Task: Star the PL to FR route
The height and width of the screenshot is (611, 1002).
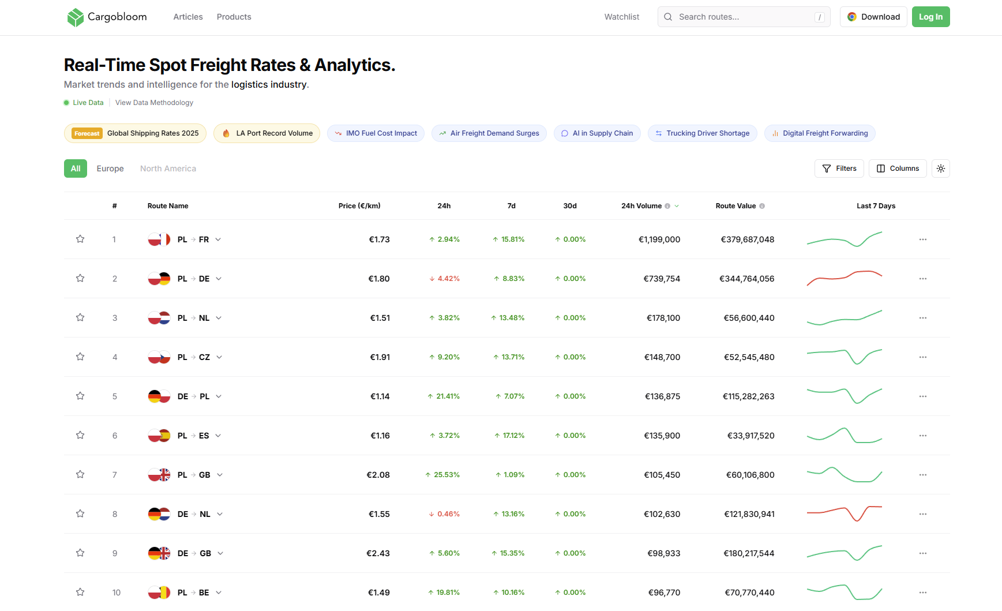Action: tap(80, 239)
